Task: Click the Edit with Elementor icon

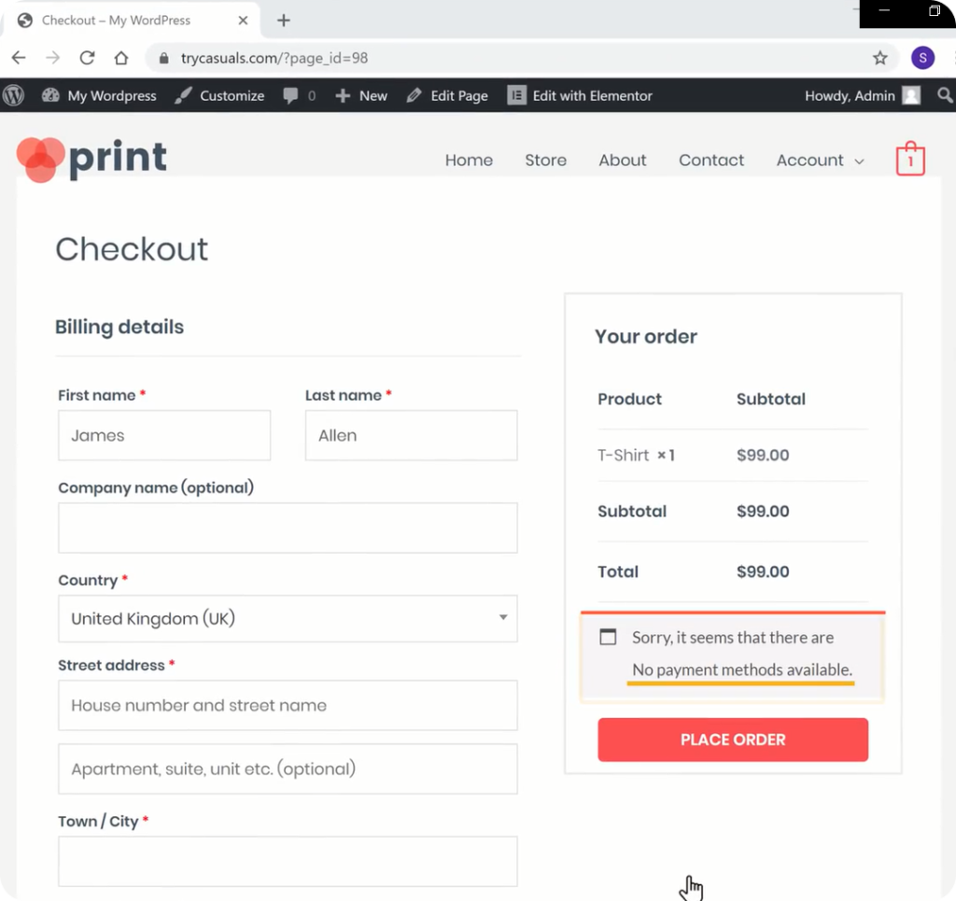Action: click(516, 95)
